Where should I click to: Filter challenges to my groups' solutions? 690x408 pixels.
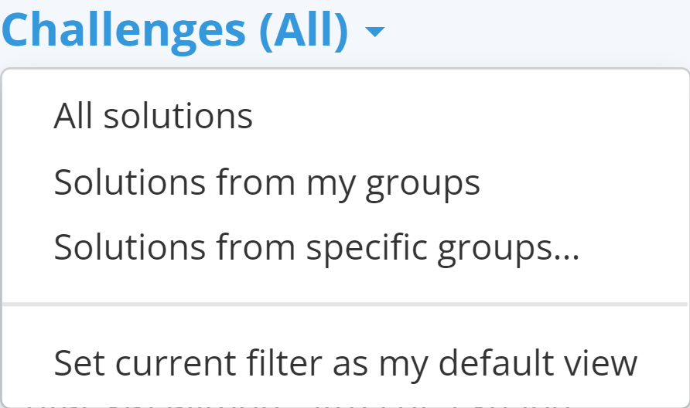[x=267, y=182]
